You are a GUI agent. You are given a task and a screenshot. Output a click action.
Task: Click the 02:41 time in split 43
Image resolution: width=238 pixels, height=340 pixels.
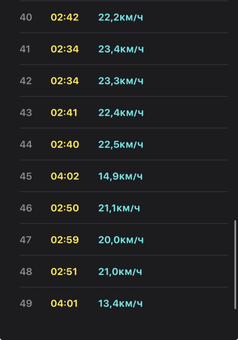(x=64, y=113)
